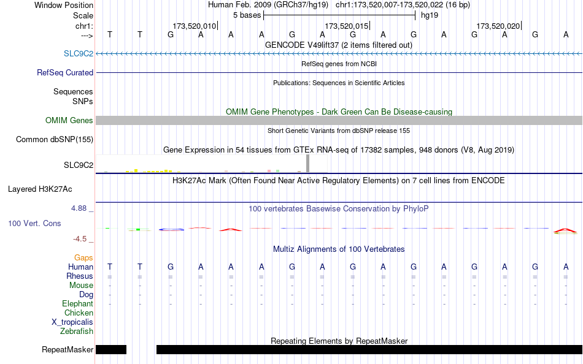Click the Rhesus alignment row label
Image resolution: width=583 pixels, height=364 pixels.
click(x=80, y=276)
